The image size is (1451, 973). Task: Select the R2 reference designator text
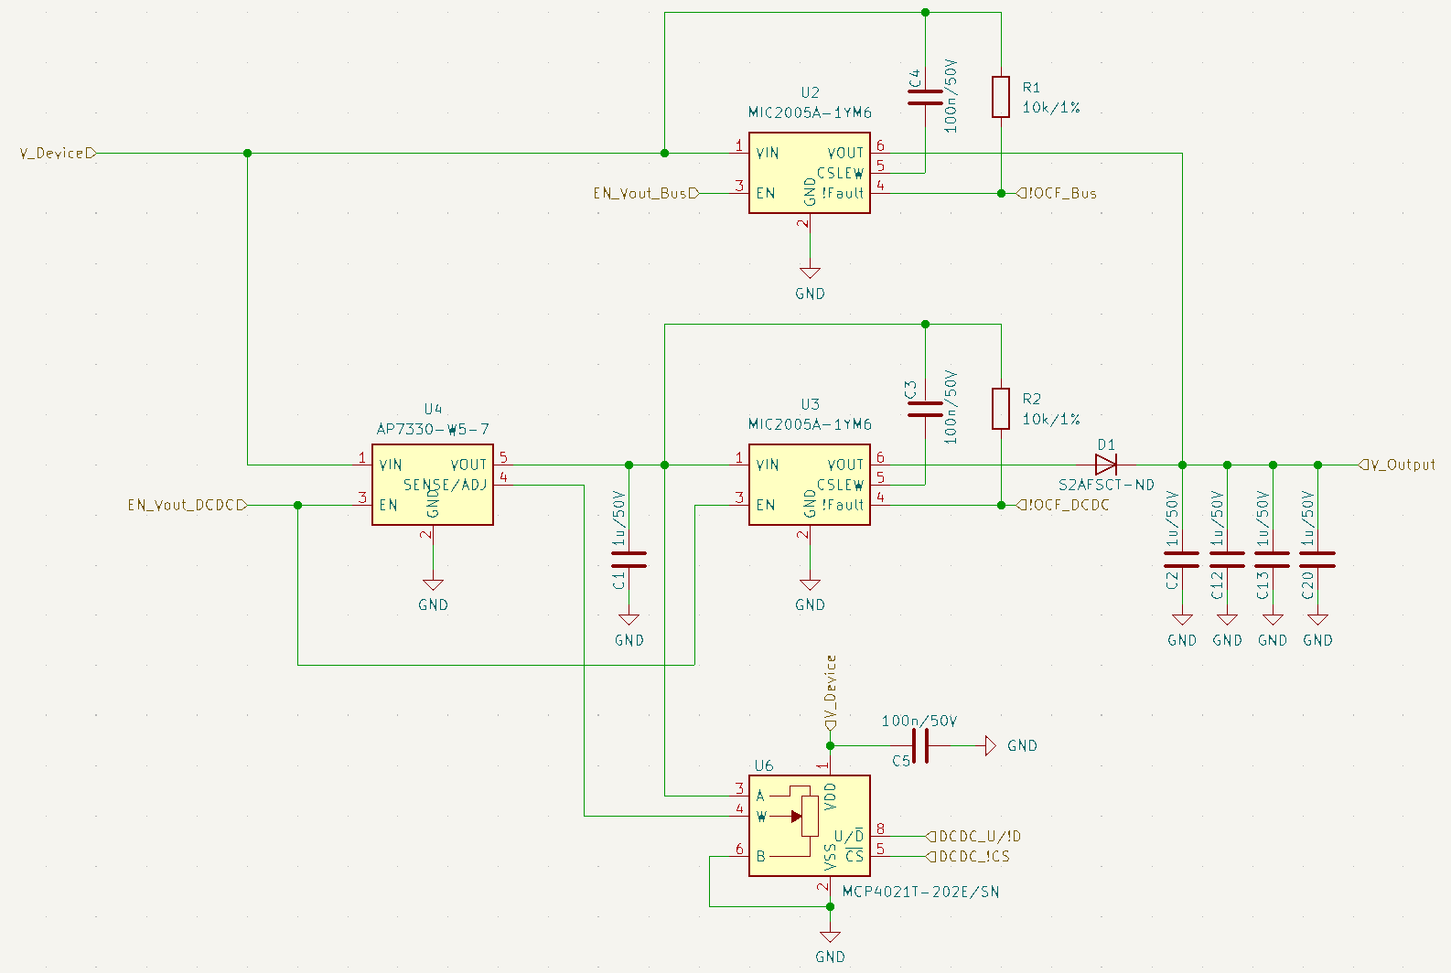[1031, 399]
